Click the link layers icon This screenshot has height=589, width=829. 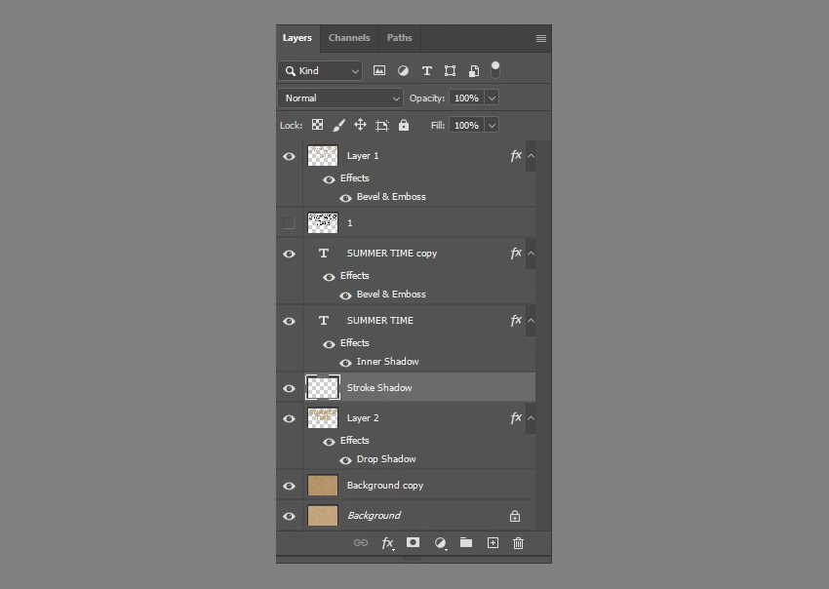pos(360,543)
